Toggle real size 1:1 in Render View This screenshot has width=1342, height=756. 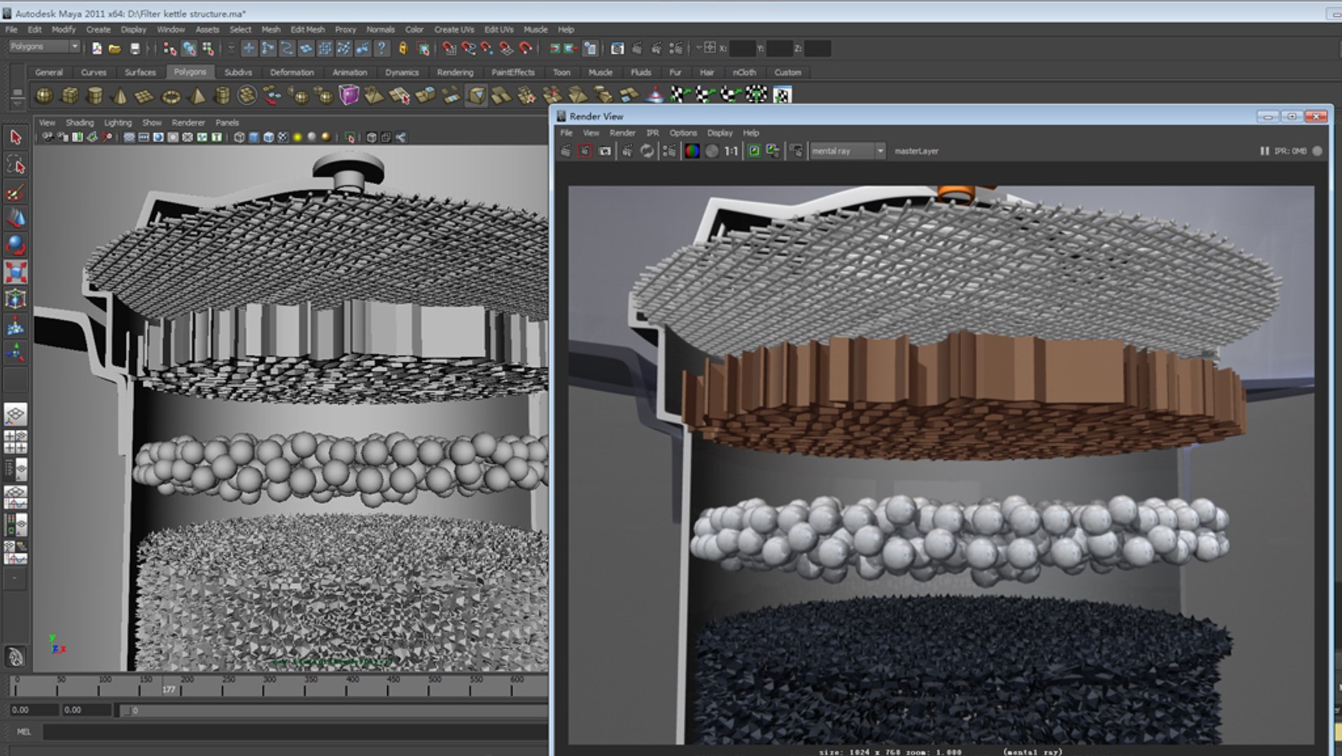click(731, 151)
